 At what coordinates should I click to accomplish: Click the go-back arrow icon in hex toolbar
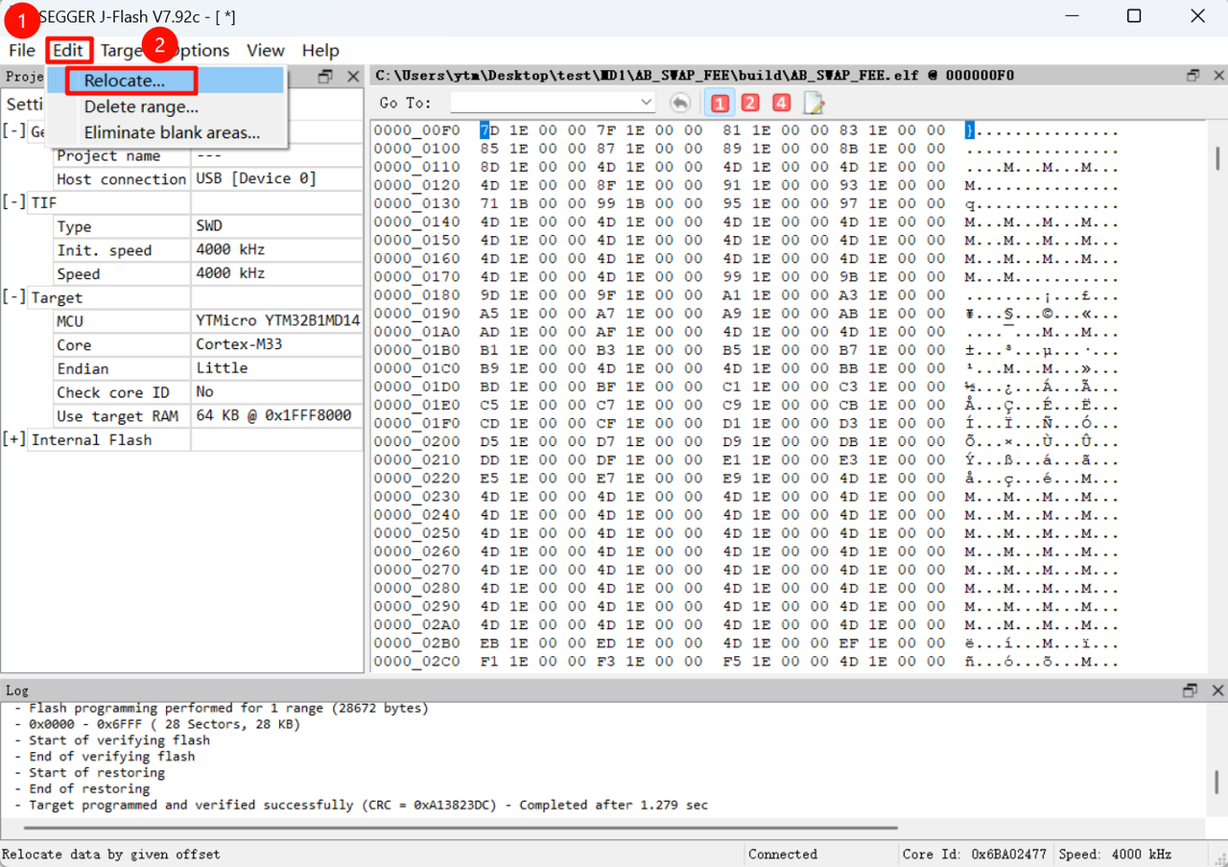[x=680, y=103]
